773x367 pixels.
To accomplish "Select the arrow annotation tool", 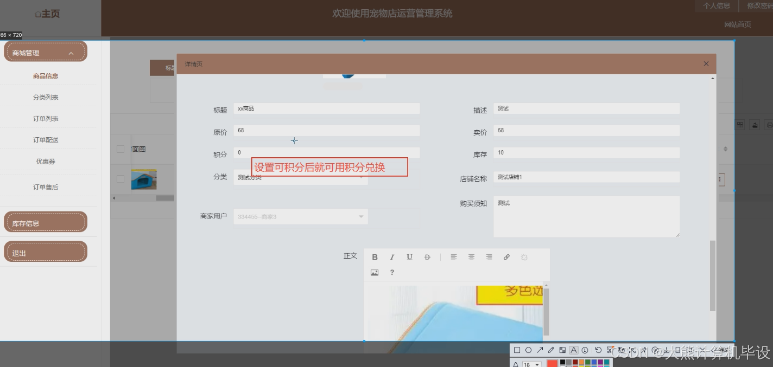I will point(540,350).
